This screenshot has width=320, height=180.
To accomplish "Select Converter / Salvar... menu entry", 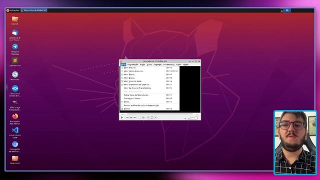I will pos(149,98).
